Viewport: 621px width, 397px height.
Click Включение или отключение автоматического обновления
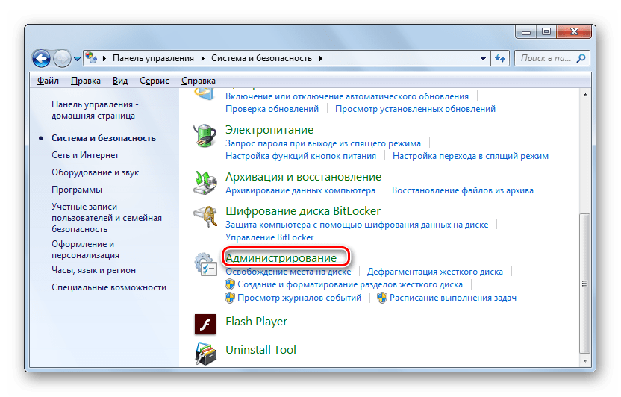[347, 96]
